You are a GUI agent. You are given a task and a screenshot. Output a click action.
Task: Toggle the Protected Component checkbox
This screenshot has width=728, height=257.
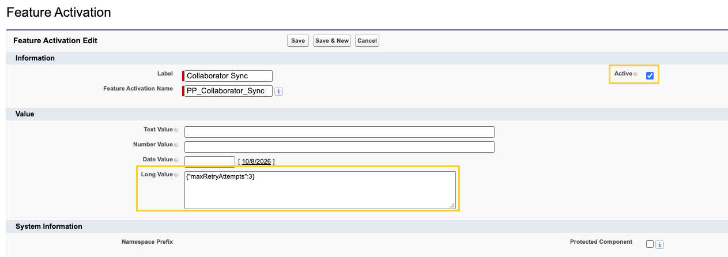click(650, 244)
